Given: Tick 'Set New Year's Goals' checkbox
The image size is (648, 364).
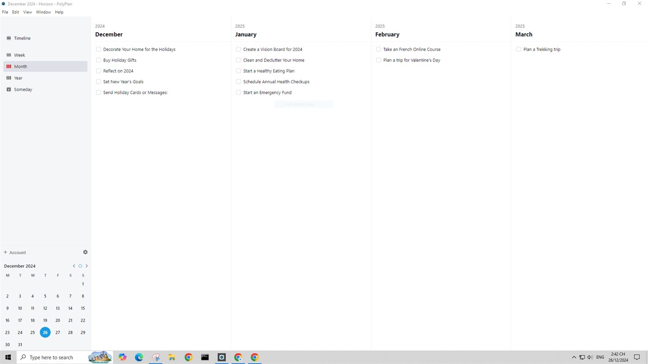Looking at the screenshot, I should 99,82.
